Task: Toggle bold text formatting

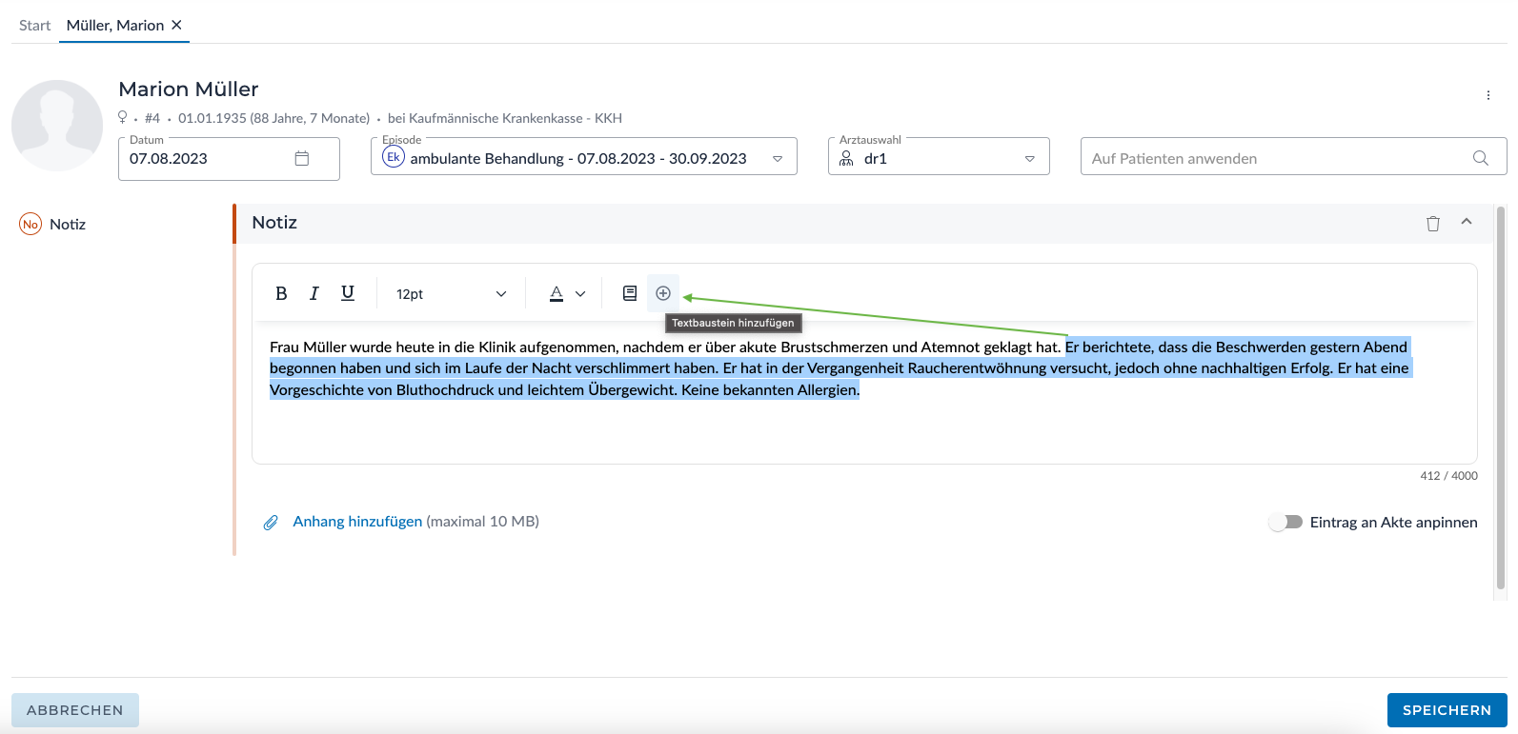Action: click(x=281, y=293)
